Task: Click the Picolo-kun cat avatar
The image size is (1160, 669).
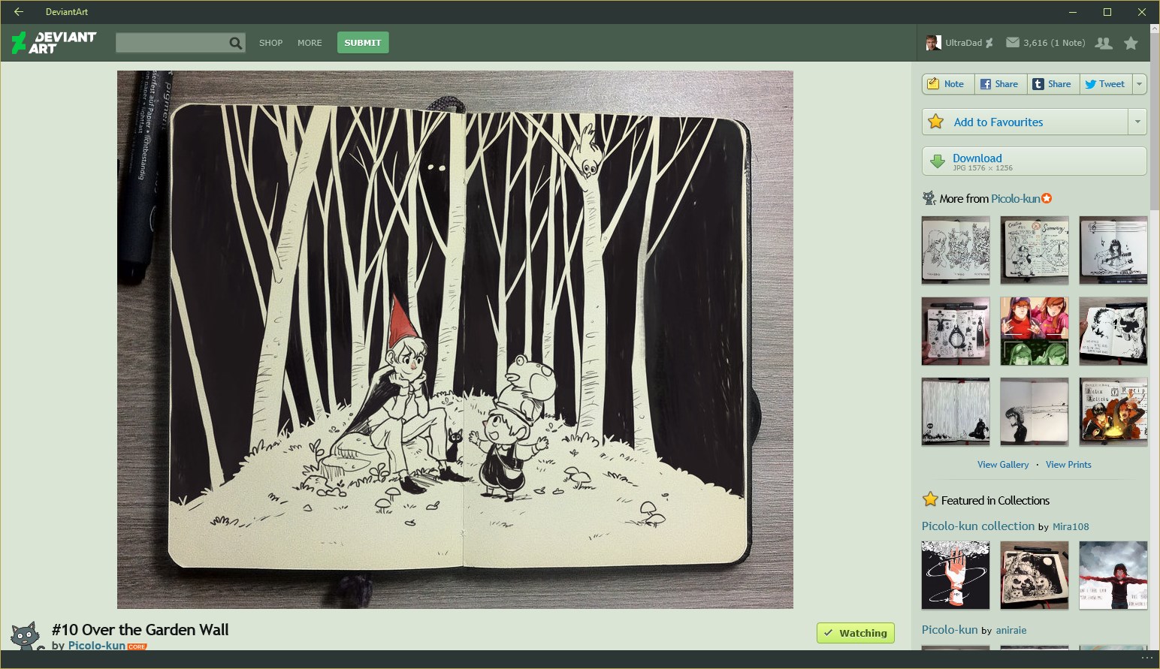Action: pyautogui.click(x=26, y=635)
